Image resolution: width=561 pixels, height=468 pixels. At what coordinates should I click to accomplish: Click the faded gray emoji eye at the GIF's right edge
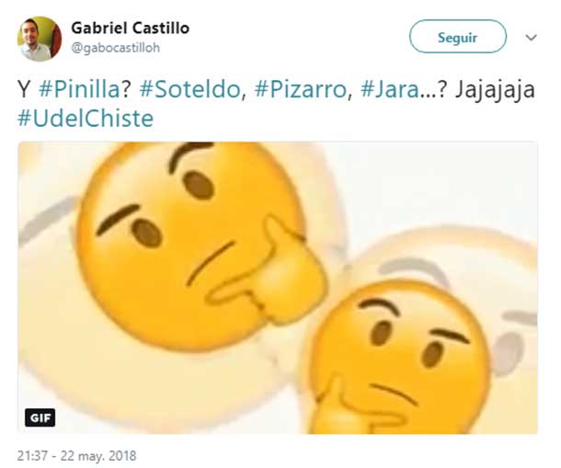(x=508, y=352)
